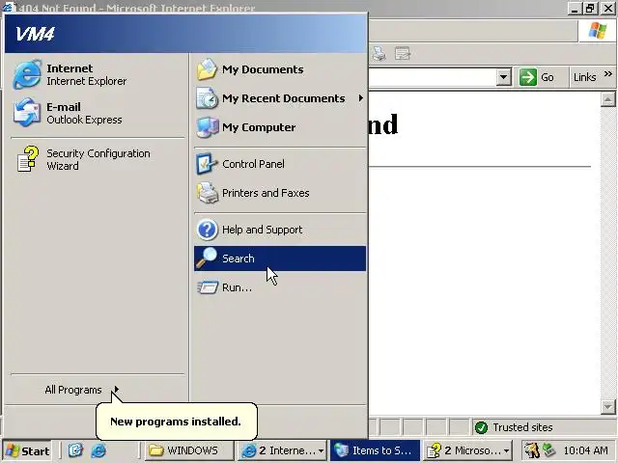618x463 pixels.
Task: Click scroll down arrow in IE page
Action: 607,407
